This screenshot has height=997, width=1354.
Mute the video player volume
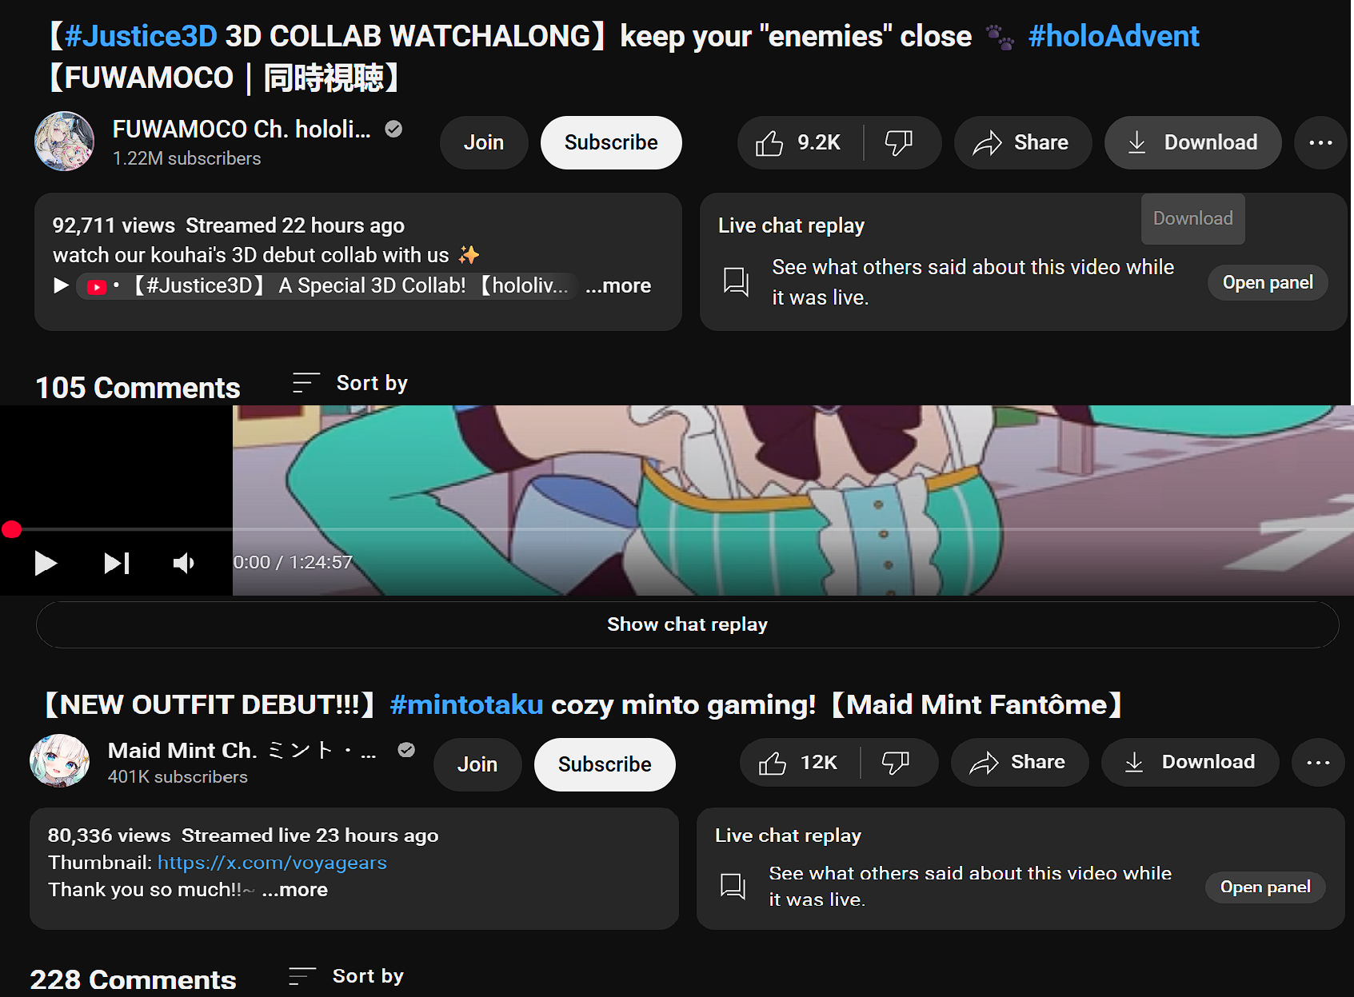pos(184,564)
